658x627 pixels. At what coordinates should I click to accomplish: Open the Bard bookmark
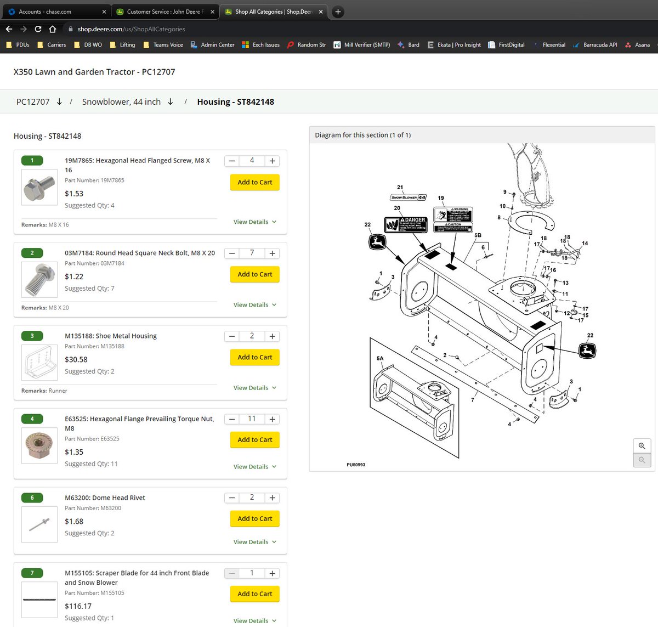(409, 45)
